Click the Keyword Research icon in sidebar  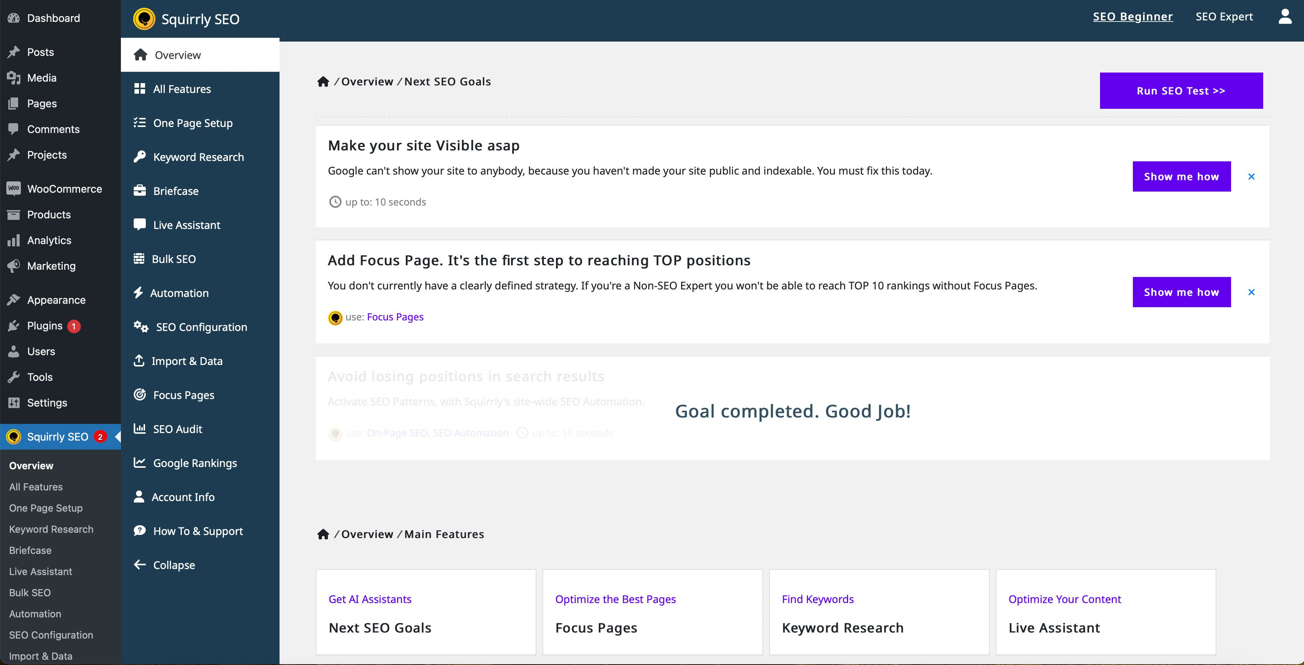pyautogui.click(x=138, y=156)
